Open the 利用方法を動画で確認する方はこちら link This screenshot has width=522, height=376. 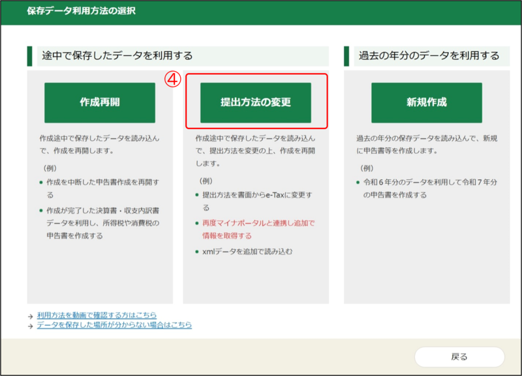pos(97,315)
